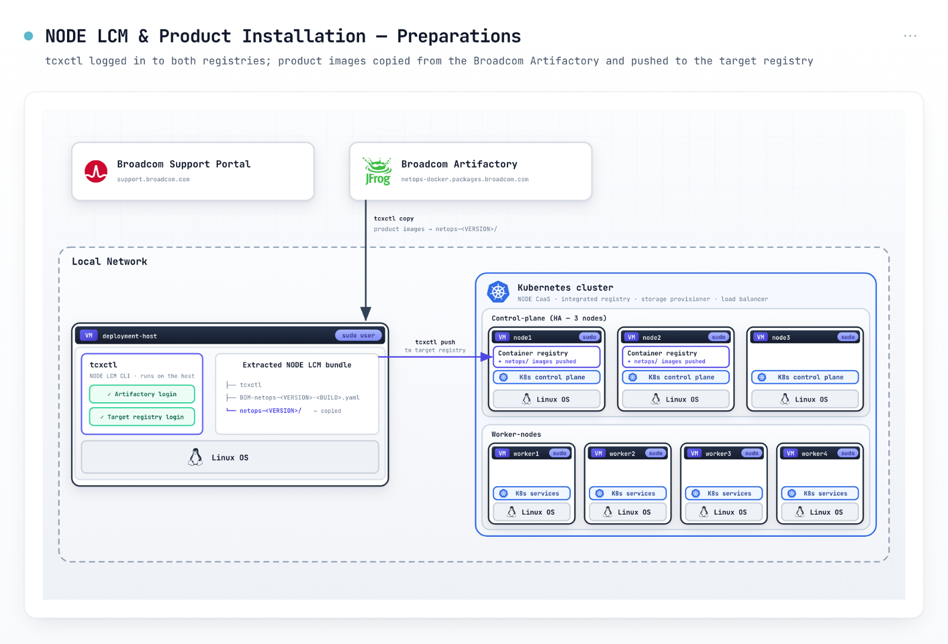Screen dimensions: 948x644
Task: Click the Linux penguin icon in worker3
Action: point(703,512)
